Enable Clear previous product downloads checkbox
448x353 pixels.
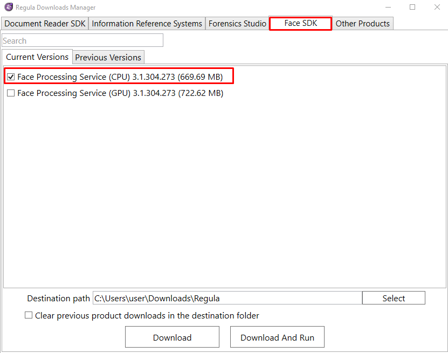click(29, 315)
